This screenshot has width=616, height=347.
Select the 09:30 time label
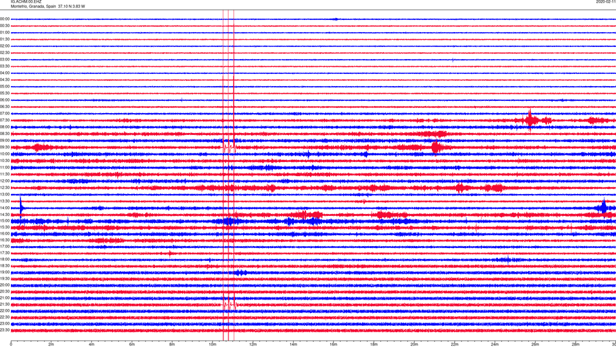pyautogui.click(x=5, y=147)
